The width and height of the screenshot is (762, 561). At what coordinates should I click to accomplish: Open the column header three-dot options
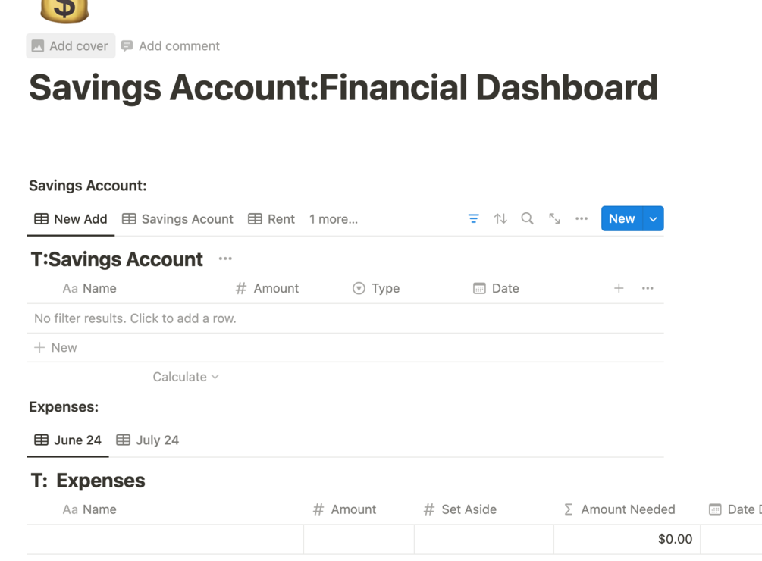(x=648, y=288)
